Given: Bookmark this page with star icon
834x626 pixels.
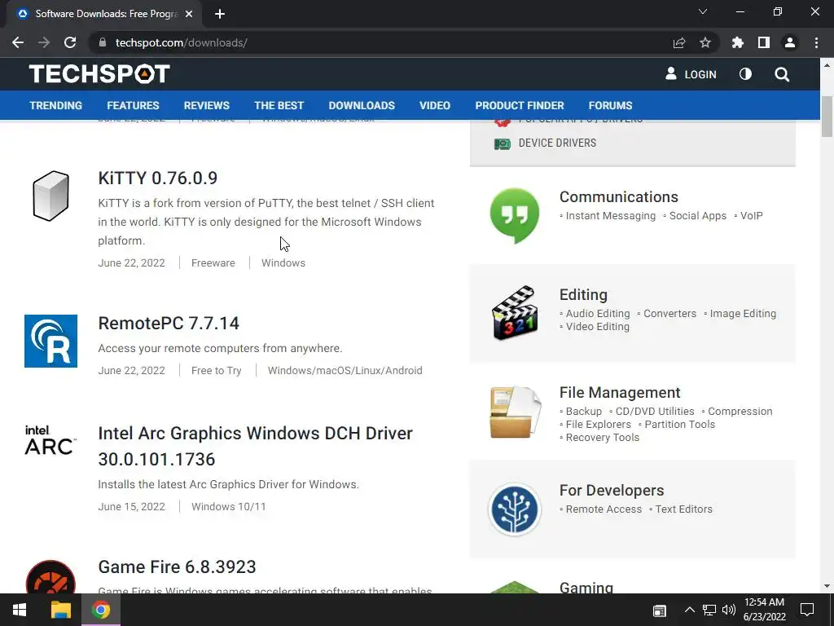Looking at the screenshot, I should (705, 42).
